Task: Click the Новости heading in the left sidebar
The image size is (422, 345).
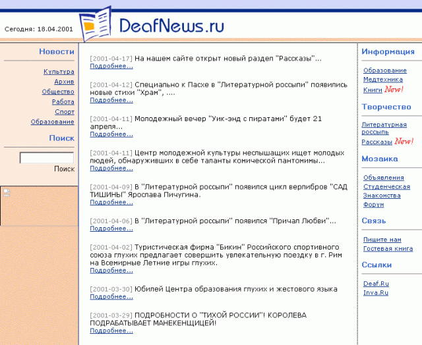Action: tap(57, 51)
